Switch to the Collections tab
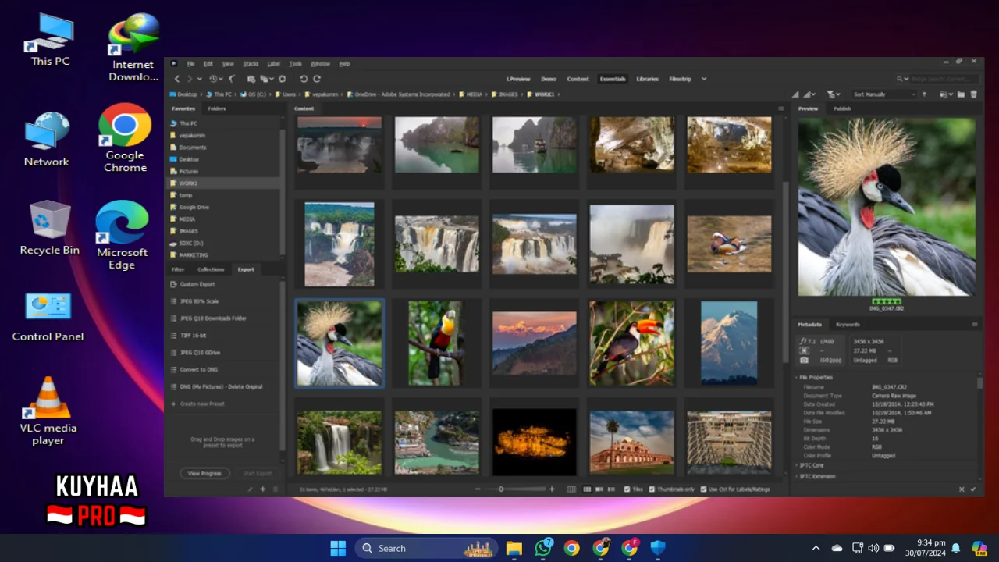Viewport: 999px width, 562px height. pos(211,269)
